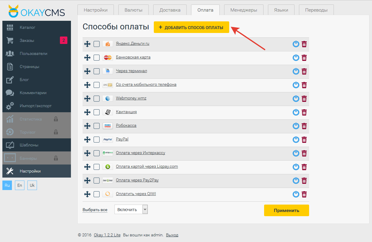The width and height of the screenshot is (372, 242).
Task: Click the Выход logout link
Action: click(x=172, y=235)
